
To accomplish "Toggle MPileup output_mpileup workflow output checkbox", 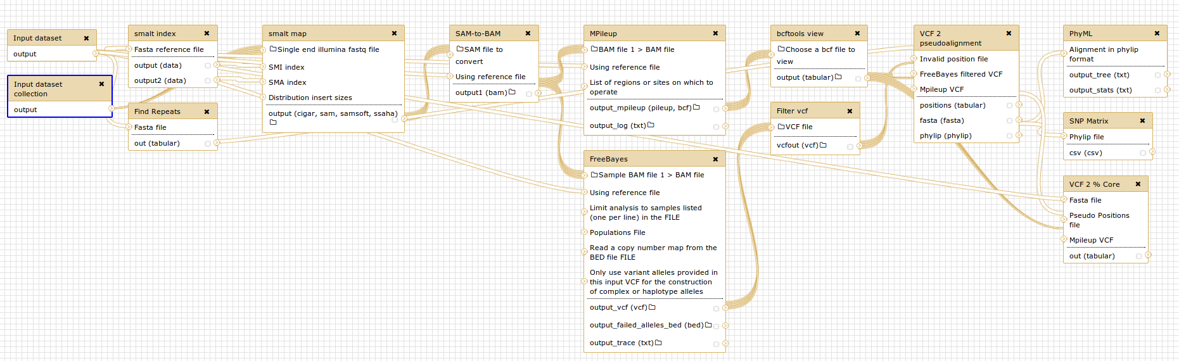I will (717, 109).
